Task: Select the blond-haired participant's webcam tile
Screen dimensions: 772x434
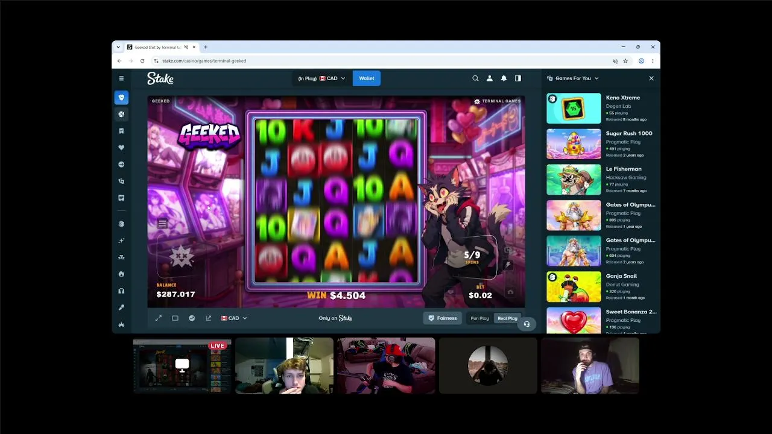Action: [284, 365]
